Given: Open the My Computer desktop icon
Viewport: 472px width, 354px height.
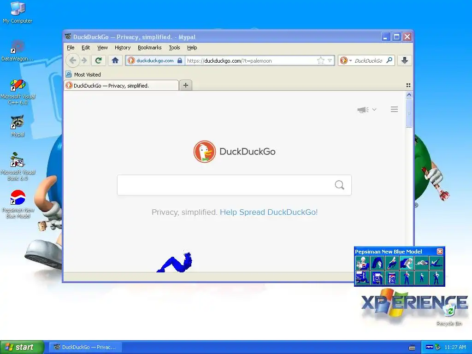Looking at the screenshot, I should point(18,12).
